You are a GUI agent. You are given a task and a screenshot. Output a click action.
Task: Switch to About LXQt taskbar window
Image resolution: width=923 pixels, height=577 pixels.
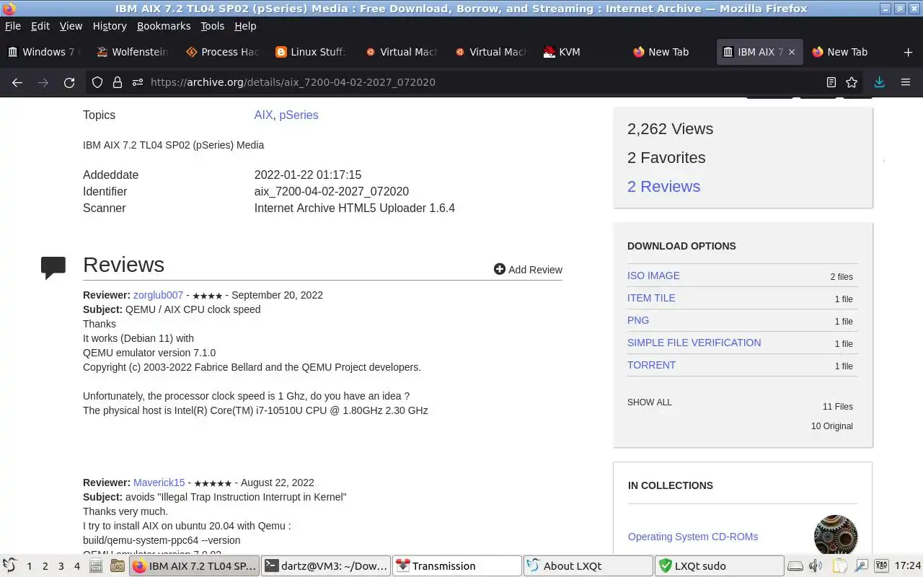(x=588, y=566)
